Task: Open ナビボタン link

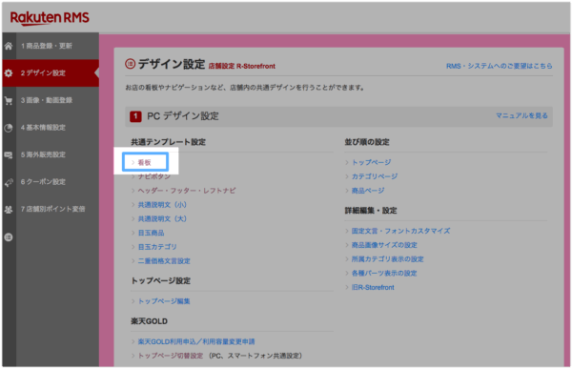Action: click(153, 176)
